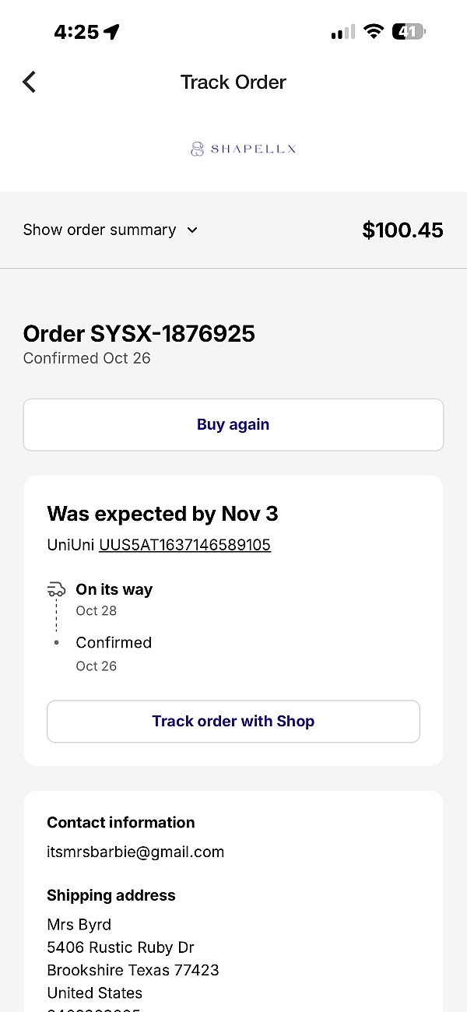Screen dimensions: 467x1012
Task: Tap the Confirmed status dot
Action: pyautogui.click(x=56, y=643)
